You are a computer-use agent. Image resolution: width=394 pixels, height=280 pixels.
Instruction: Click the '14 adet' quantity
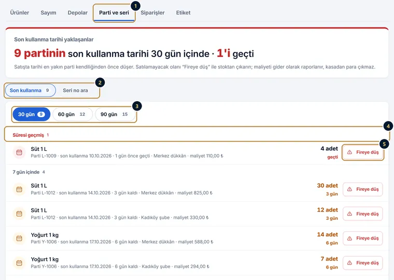pyautogui.click(x=328, y=234)
